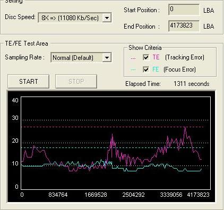
Task: Toggle the FE Focus Error checkbox
Action: tap(146, 69)
